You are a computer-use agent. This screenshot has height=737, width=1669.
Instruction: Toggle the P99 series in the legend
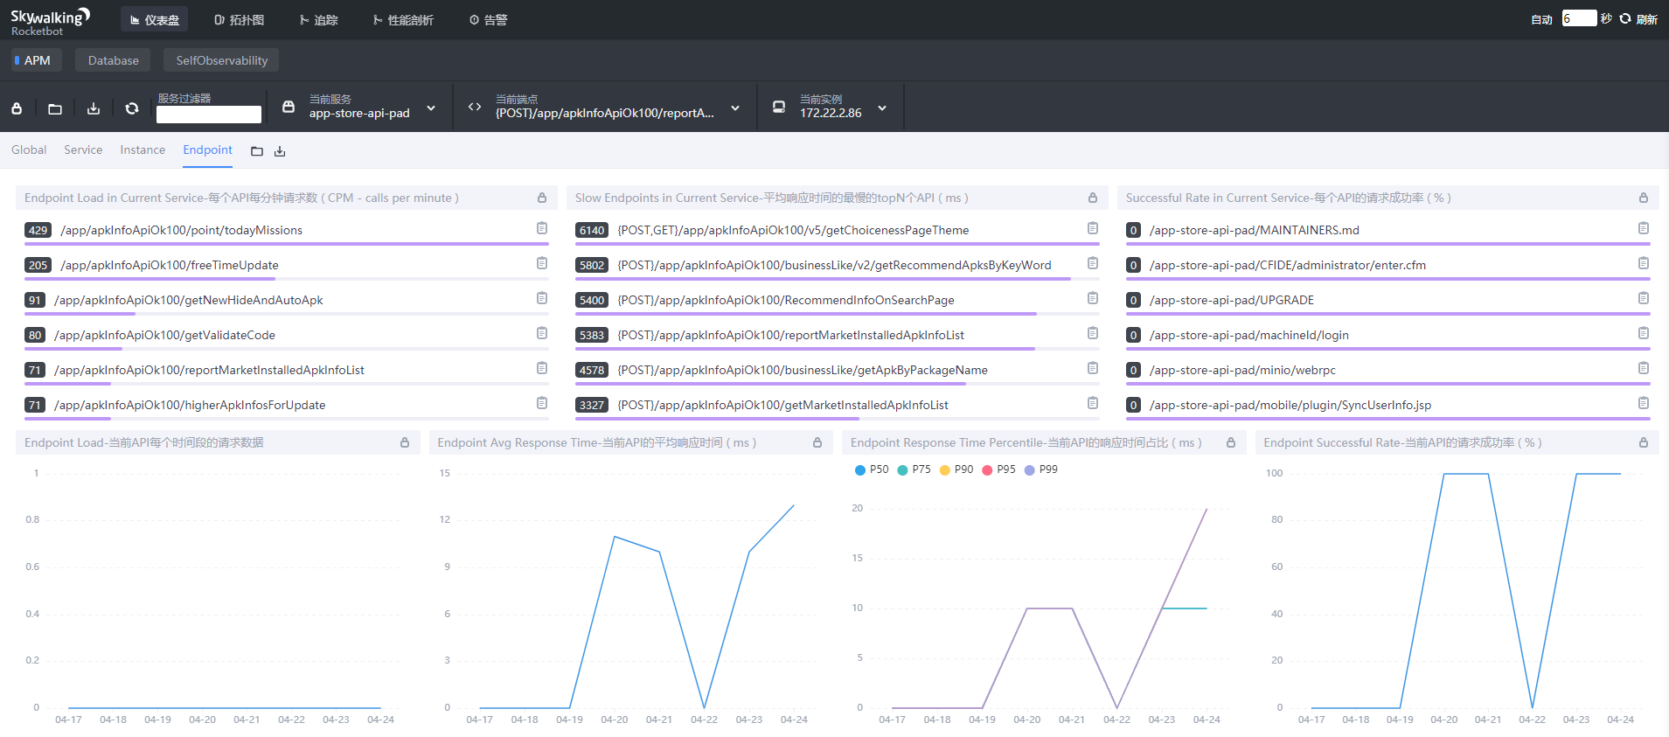click(1041, 469)
